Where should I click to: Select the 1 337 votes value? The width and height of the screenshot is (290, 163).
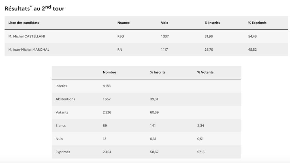point(165,37)
